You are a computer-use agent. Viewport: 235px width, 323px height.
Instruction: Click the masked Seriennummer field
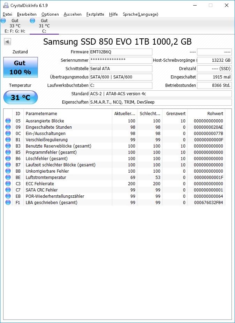click(x=121, y=60)
